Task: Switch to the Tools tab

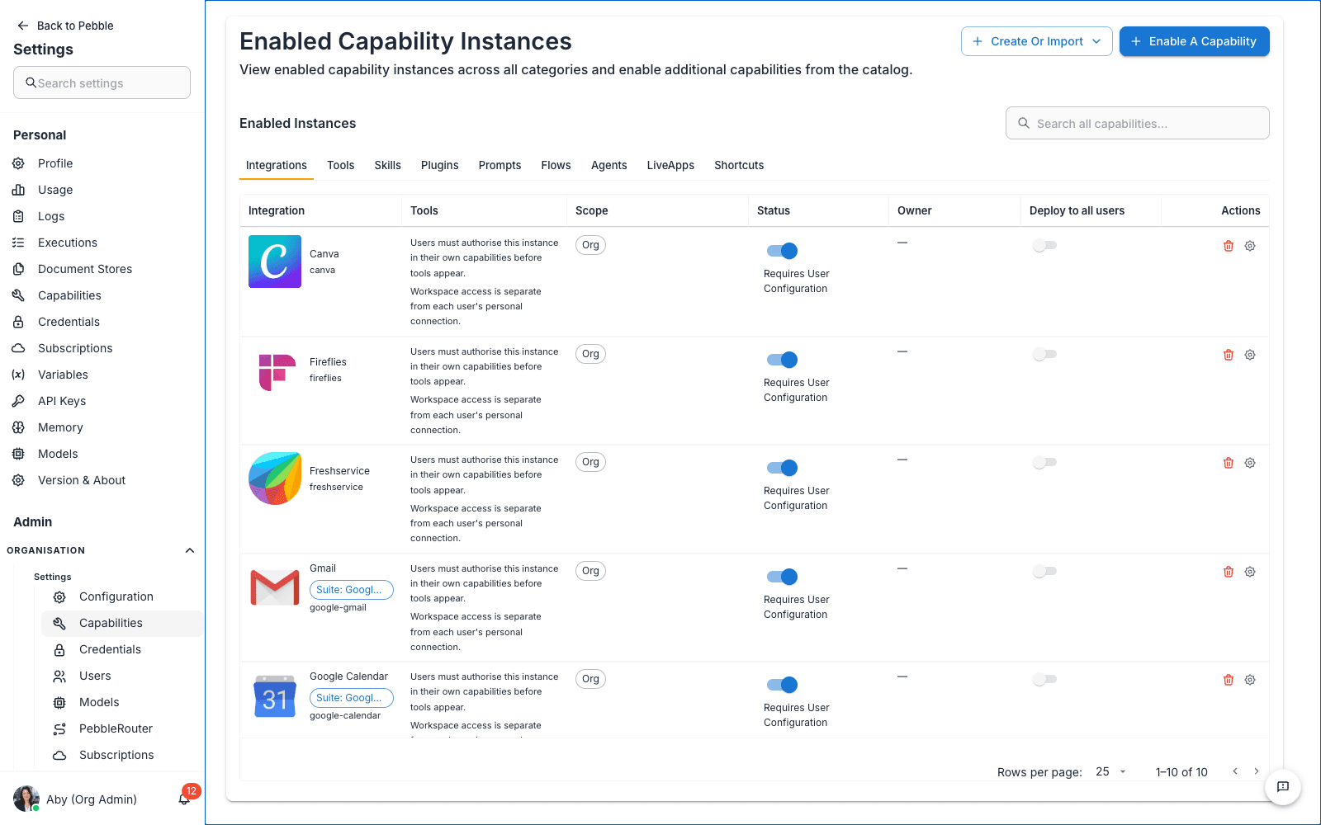Action: click(341, 165)
